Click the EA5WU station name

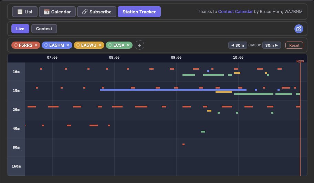[89, 45]
